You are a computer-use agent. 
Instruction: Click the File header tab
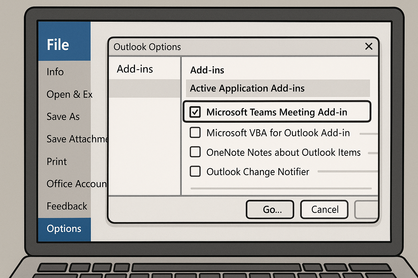64,41
